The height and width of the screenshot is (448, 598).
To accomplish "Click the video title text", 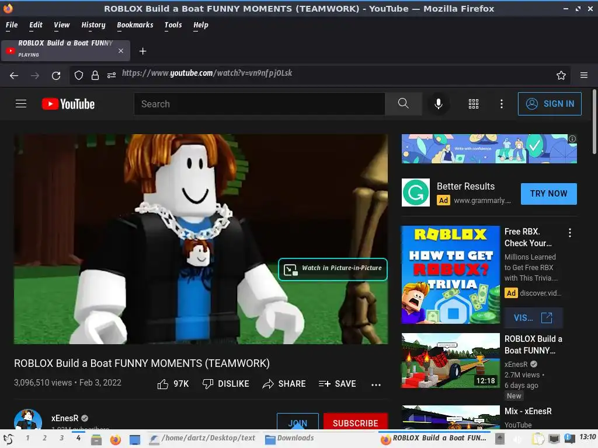I will point(142,363).
